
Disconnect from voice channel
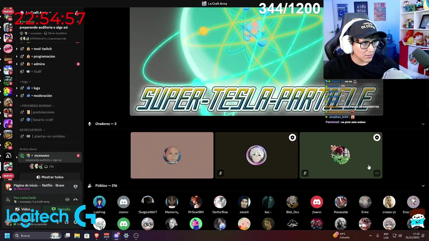(x=75, y=199)
